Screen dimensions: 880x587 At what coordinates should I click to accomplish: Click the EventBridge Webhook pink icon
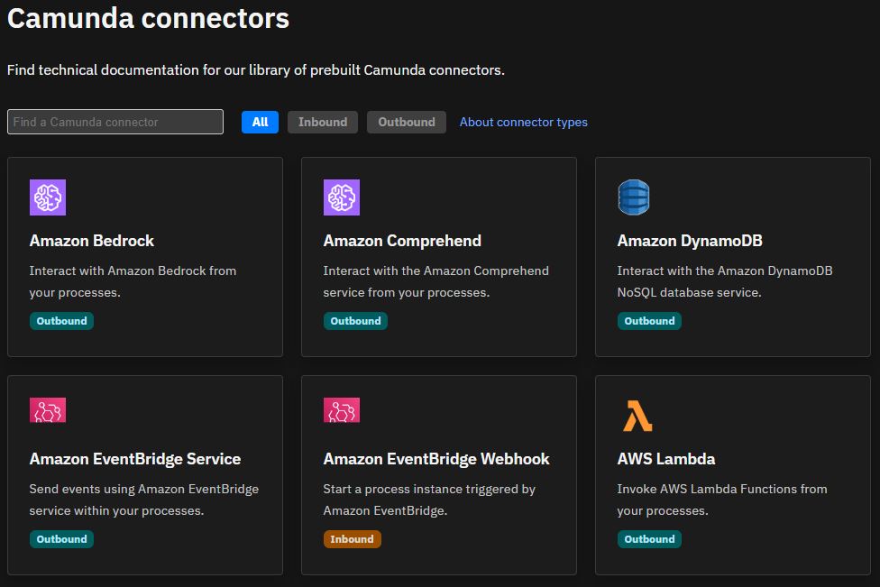point(341,410)
